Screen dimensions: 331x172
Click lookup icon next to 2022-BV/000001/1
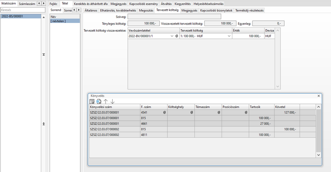click(177, 36)
